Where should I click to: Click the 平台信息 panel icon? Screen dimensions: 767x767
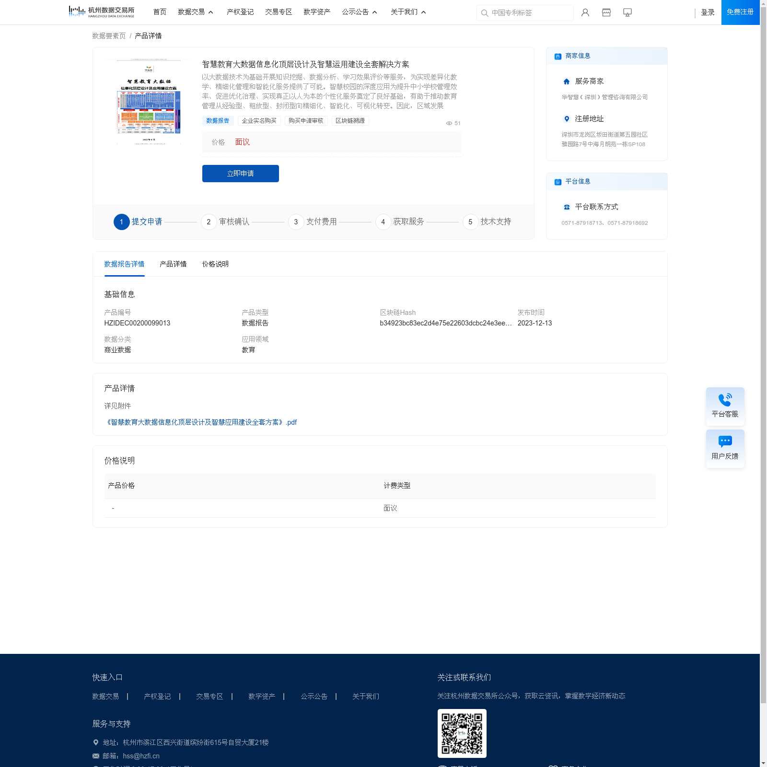tap(558, 182)
